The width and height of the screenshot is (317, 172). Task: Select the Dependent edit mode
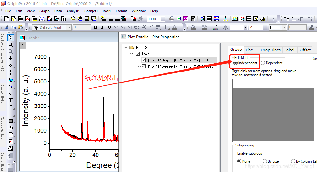coord(272,63)
